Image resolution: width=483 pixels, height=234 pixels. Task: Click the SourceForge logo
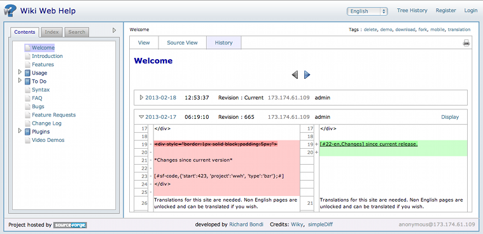[70, 225]
